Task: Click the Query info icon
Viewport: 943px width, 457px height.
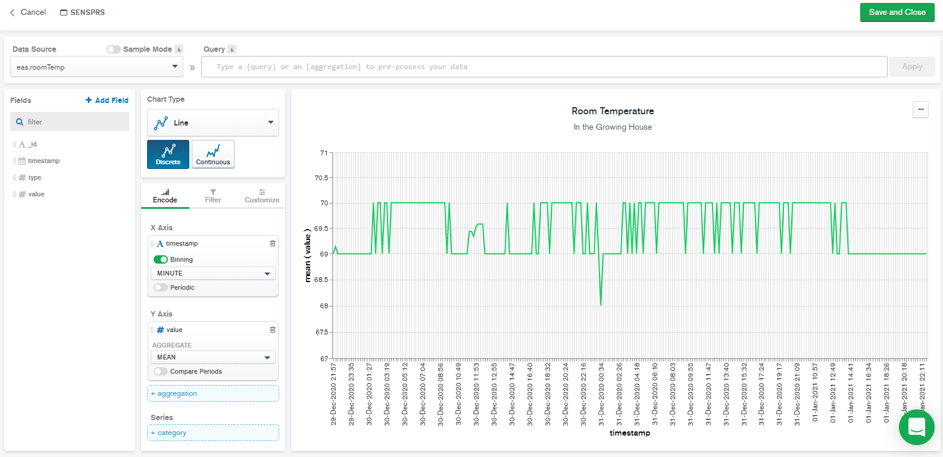Action: [232, 49]
